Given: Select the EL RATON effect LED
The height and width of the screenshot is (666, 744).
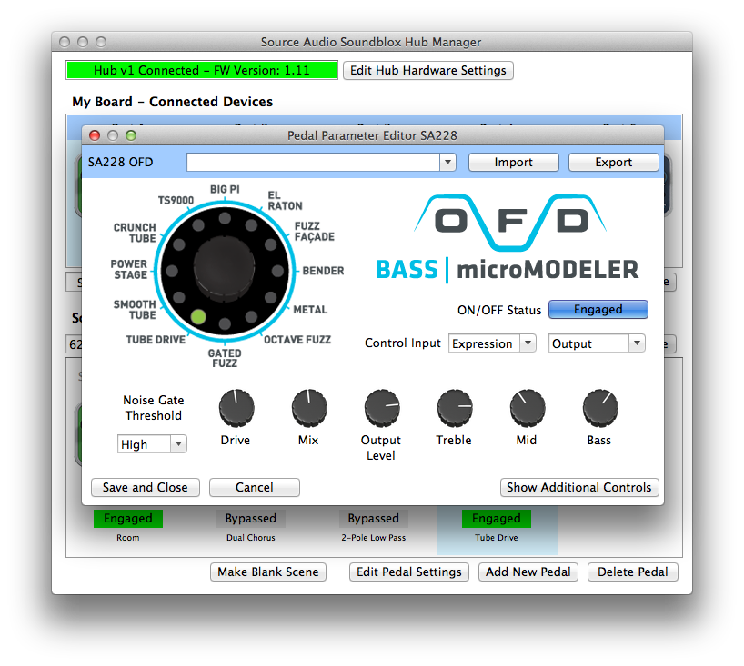Looking at the screenshot, I should (x=251, y=225).
